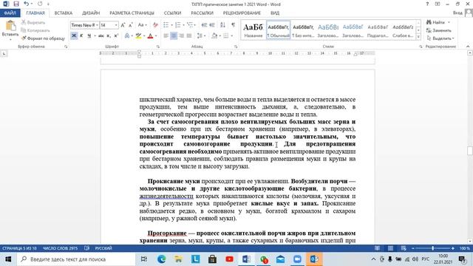The height and width of the screenshot is (266, 473).
Task: Click the Multilevel List icon
Action: [190, 25]
